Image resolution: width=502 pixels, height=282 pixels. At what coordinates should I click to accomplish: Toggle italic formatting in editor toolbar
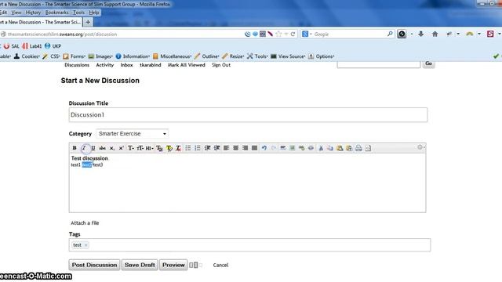pos(84,148)
